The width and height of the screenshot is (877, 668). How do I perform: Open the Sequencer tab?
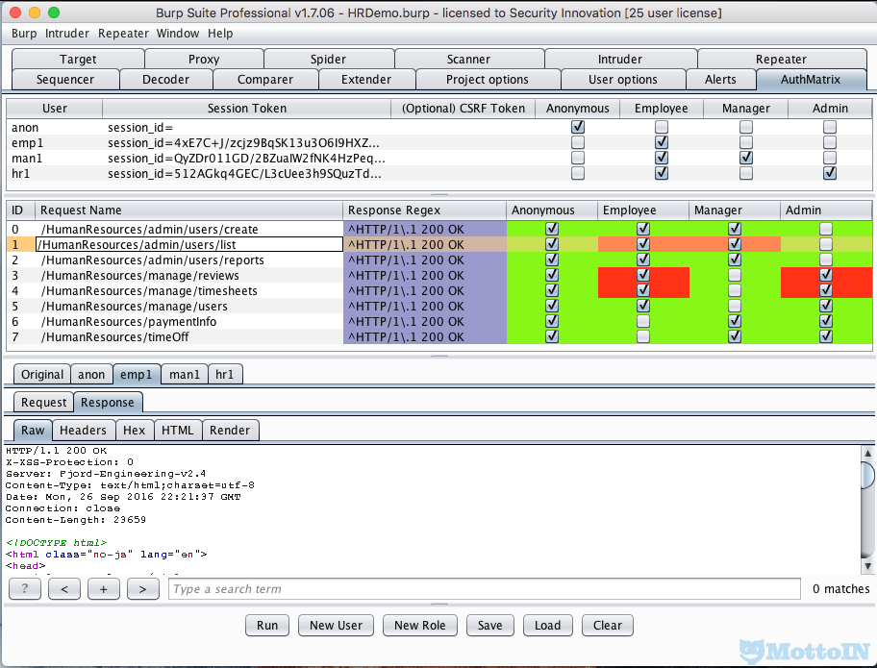pyautogui.click(x=64, y=80)
